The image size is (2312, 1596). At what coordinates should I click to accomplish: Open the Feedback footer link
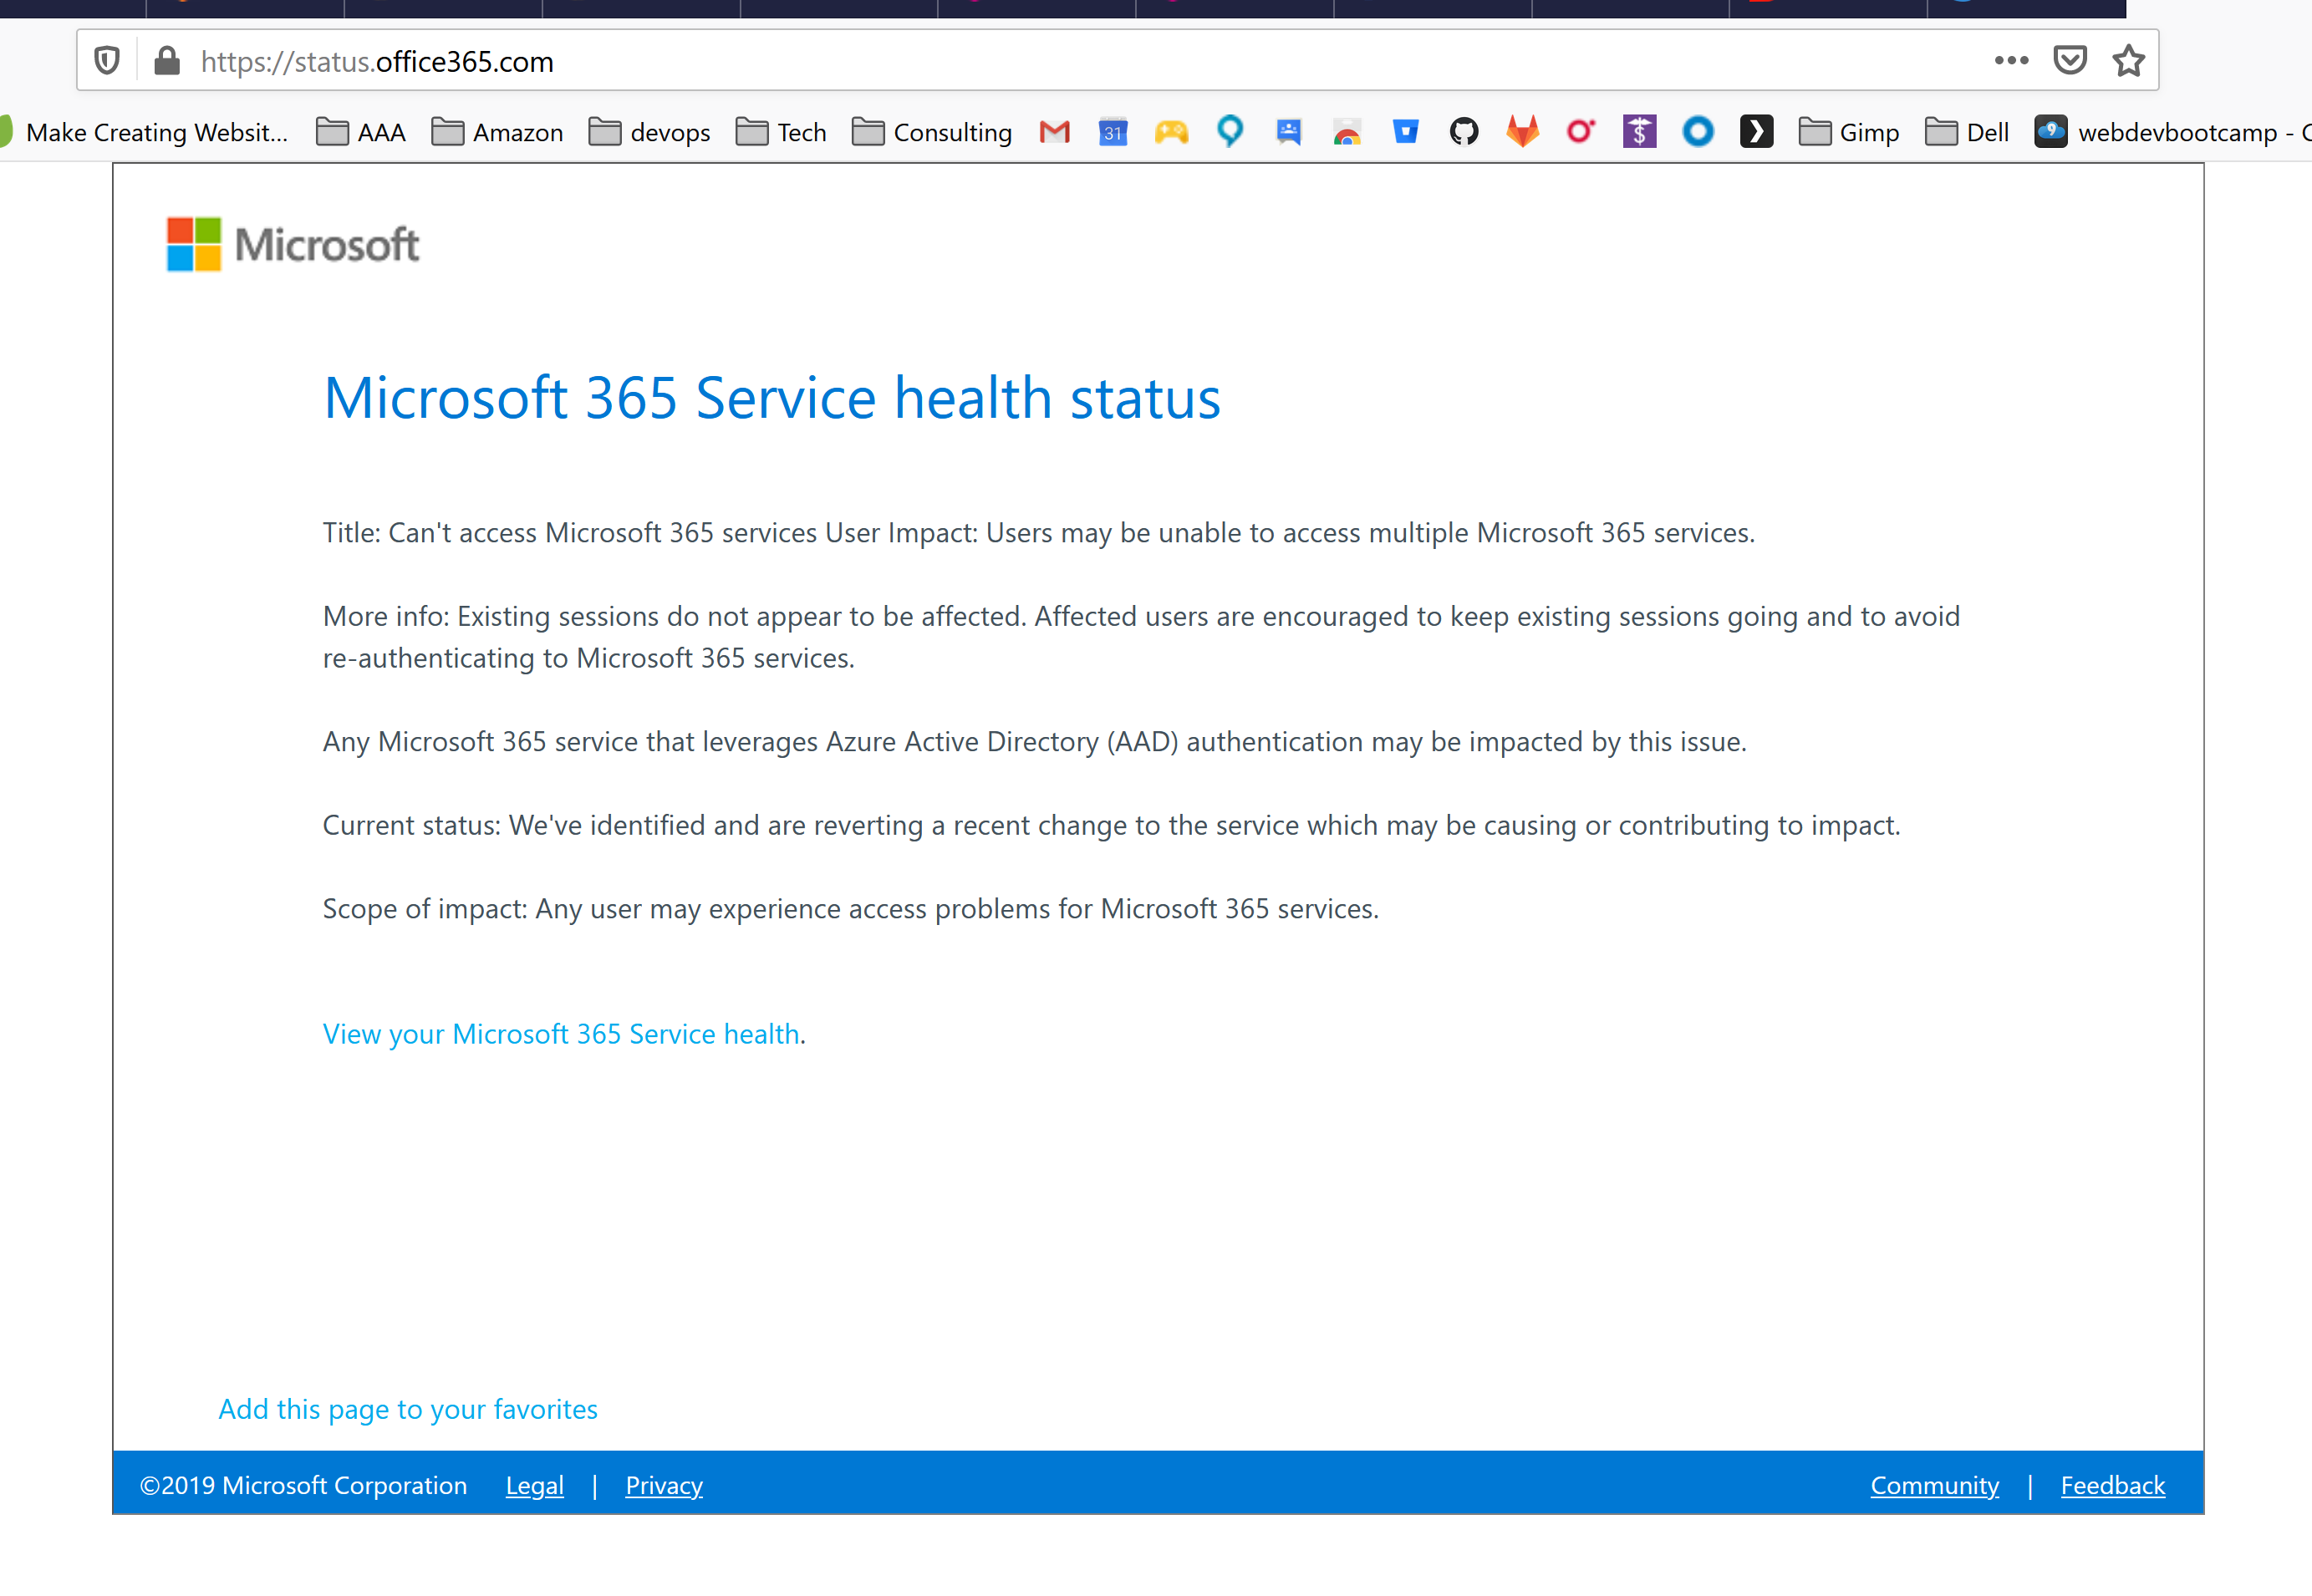coord(2113,1485)
